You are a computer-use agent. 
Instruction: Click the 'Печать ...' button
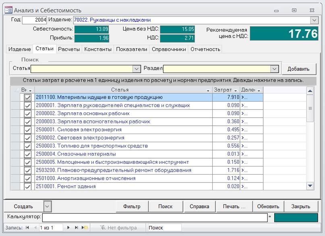click(234, 206)
